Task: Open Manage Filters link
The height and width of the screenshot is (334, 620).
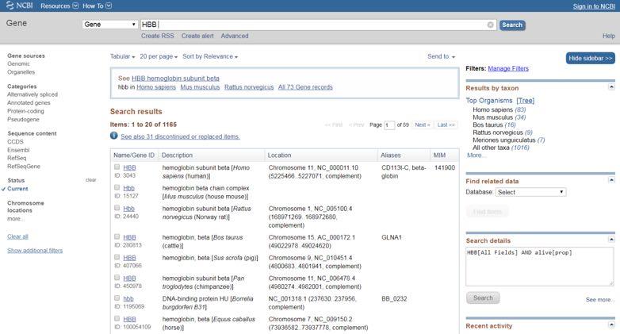Action: click(x=508, y=68)
